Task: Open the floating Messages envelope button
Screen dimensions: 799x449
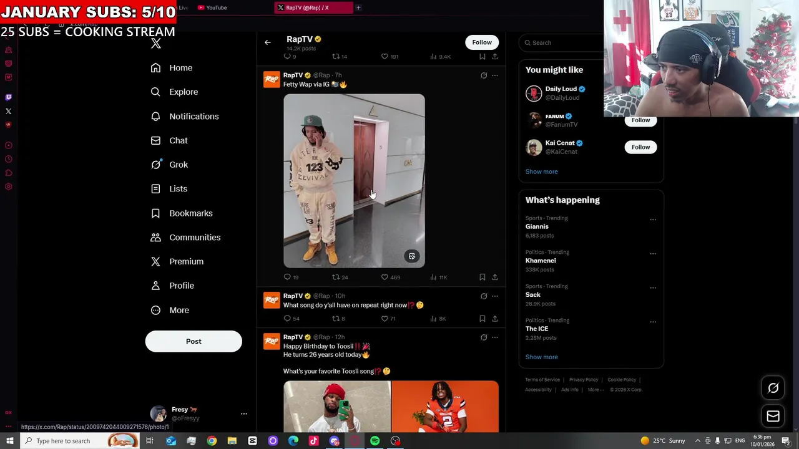Action: (773, 416)
